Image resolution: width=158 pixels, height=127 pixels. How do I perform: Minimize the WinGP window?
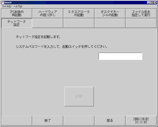click(x=149, y=3)
